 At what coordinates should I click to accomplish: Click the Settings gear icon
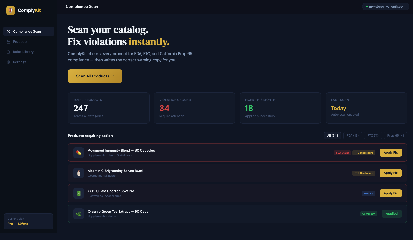tap(8, 62)
